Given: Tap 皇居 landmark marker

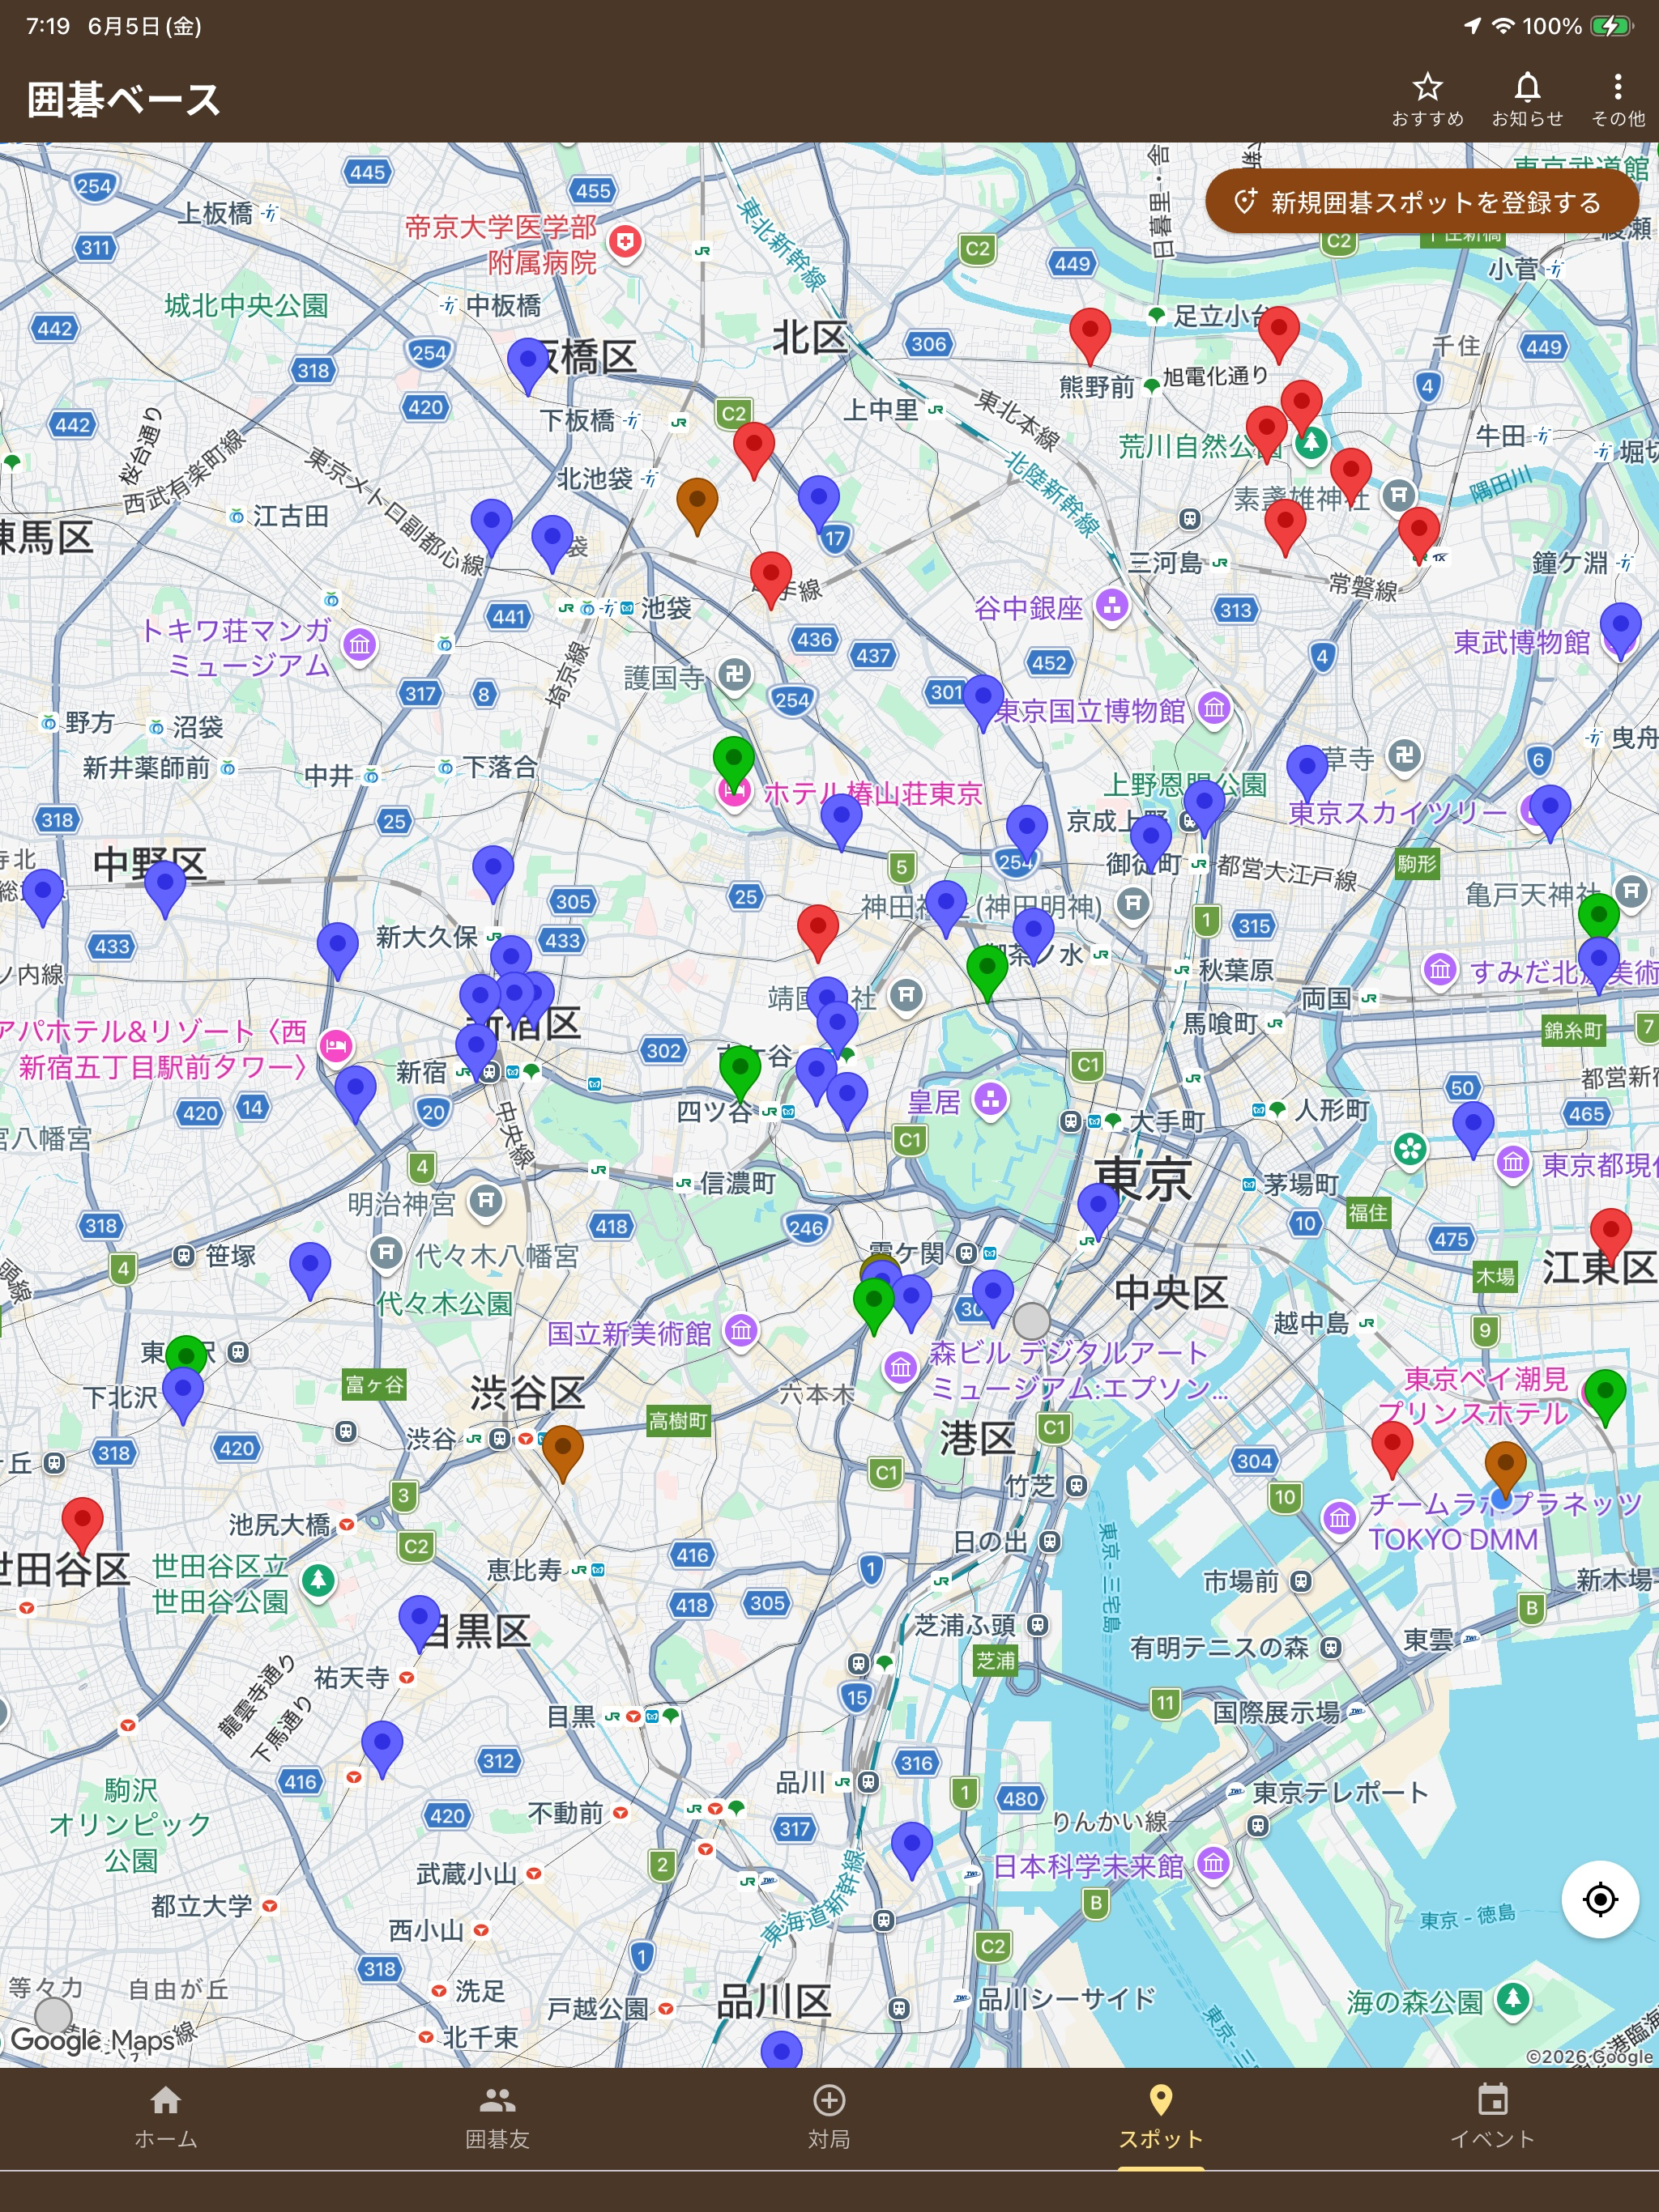Looking at the screenshot, I should pos(991,1100).
